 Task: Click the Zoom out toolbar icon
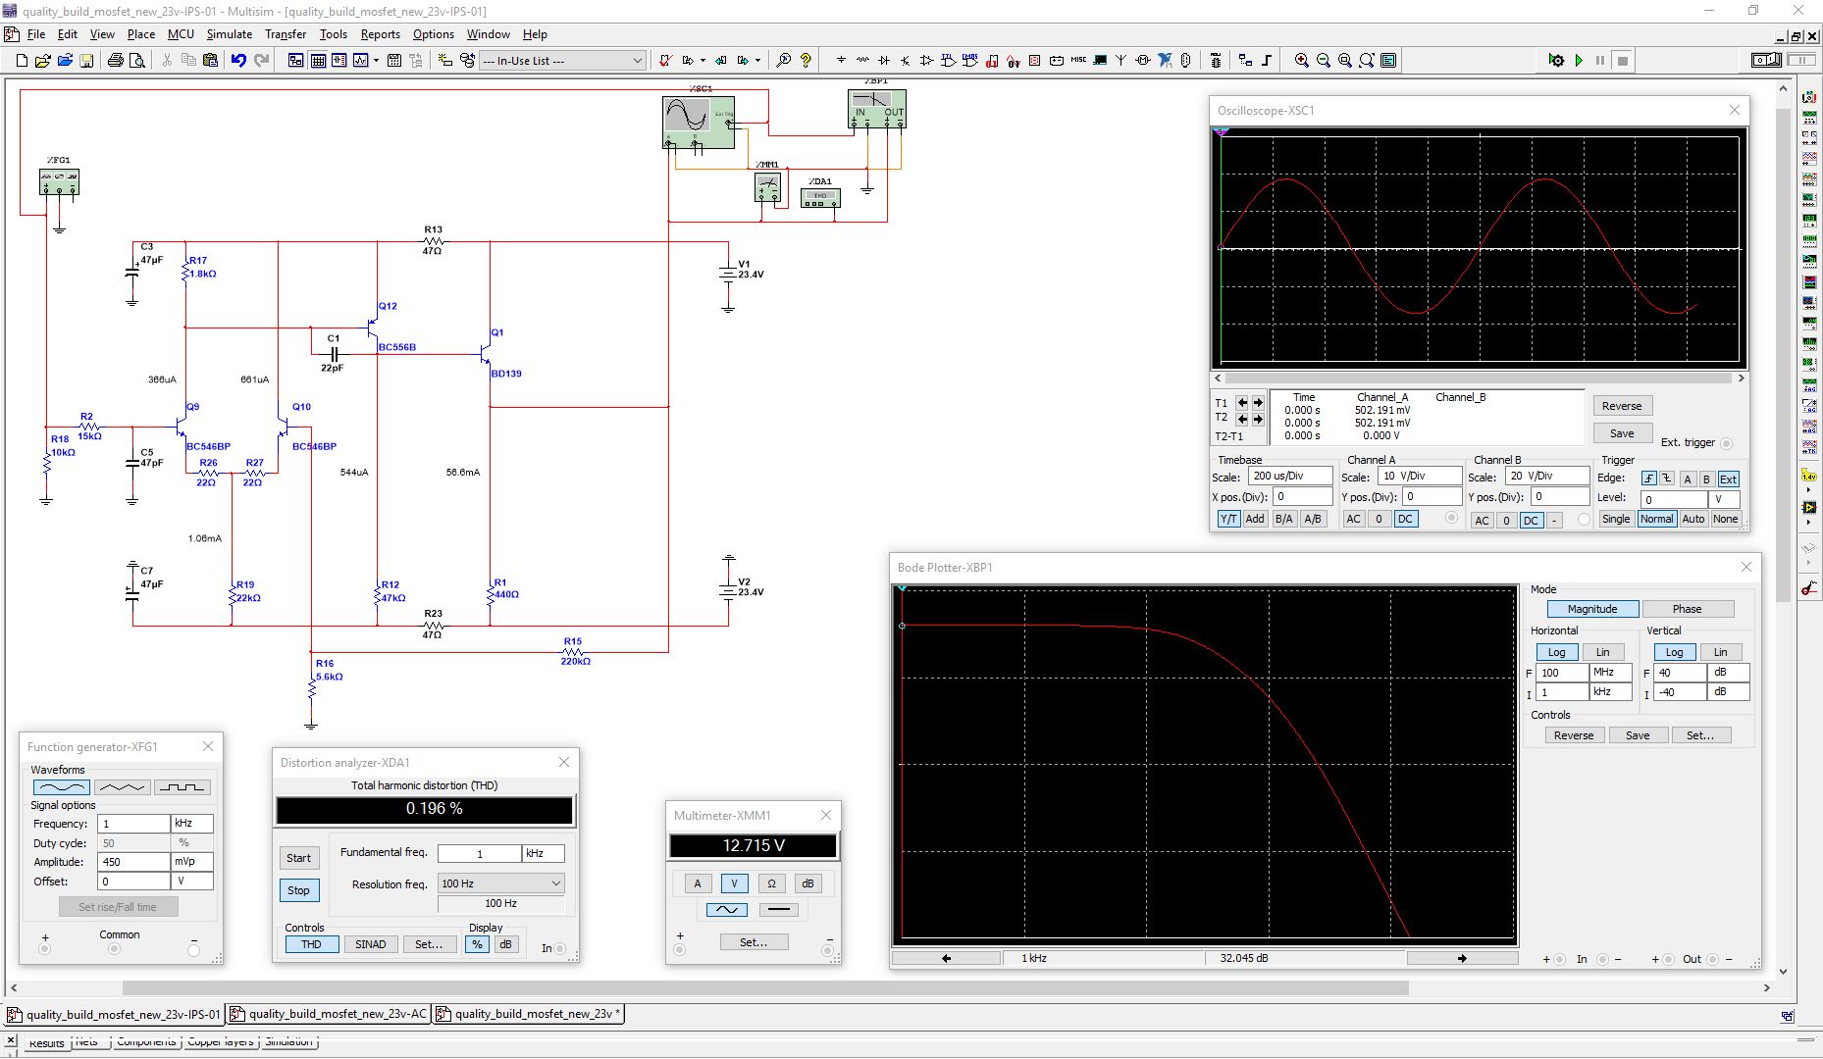click(x=1324, y=61)
